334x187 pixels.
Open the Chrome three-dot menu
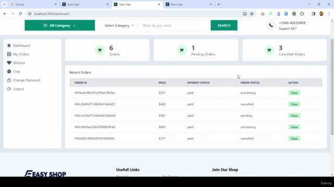click(329, 14)
